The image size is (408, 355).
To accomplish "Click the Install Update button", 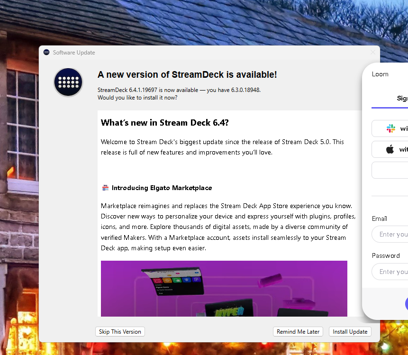I will coord(350,332).
